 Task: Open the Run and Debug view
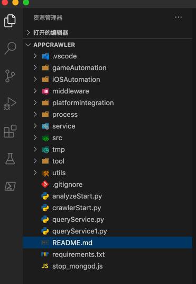click(x=10, y=104)
